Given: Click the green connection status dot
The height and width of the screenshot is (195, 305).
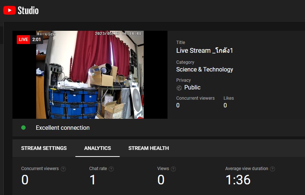Looking at the screenshot, I should [x=23, y=128].
